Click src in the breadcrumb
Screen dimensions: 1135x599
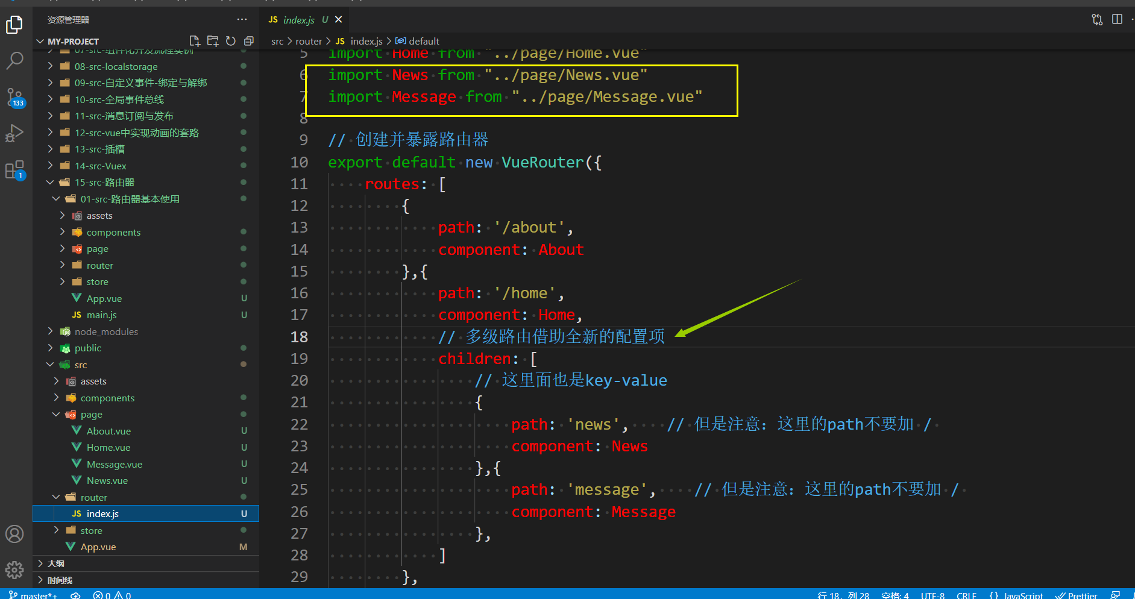[x=277, y=41]
